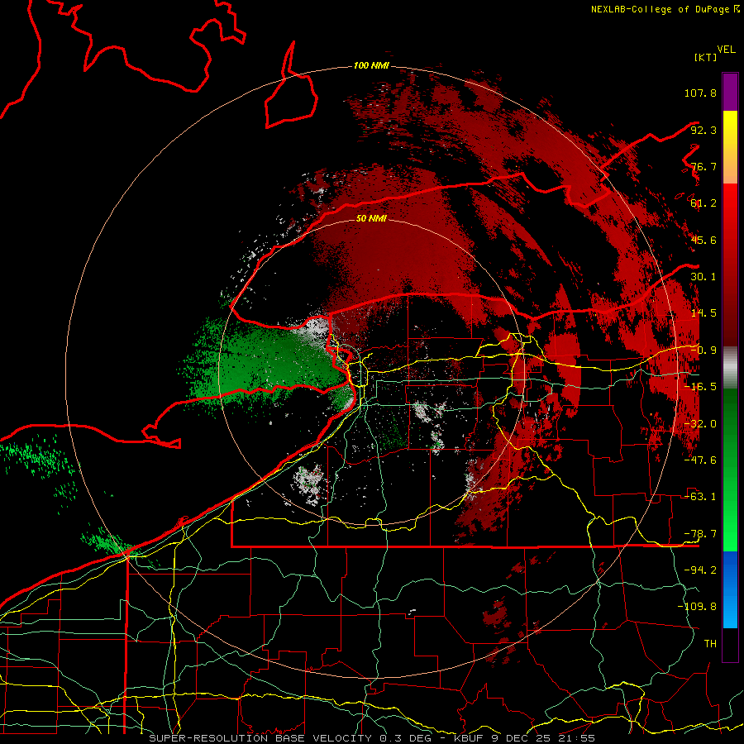The image size is (744, 744).
Task: Click the -47.6 velocity scale value
Action: (x=700, y=460)
